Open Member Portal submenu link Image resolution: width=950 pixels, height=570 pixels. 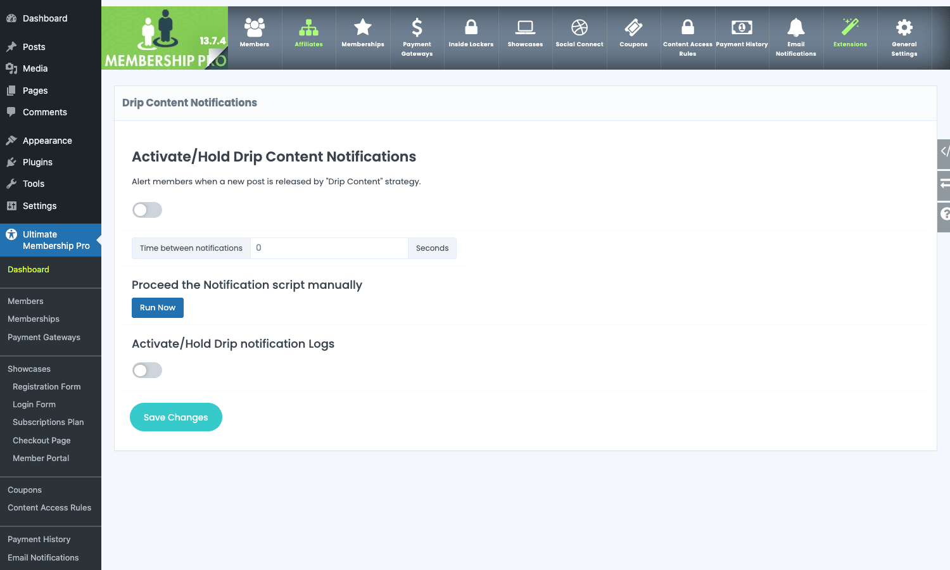coord(41,458)
